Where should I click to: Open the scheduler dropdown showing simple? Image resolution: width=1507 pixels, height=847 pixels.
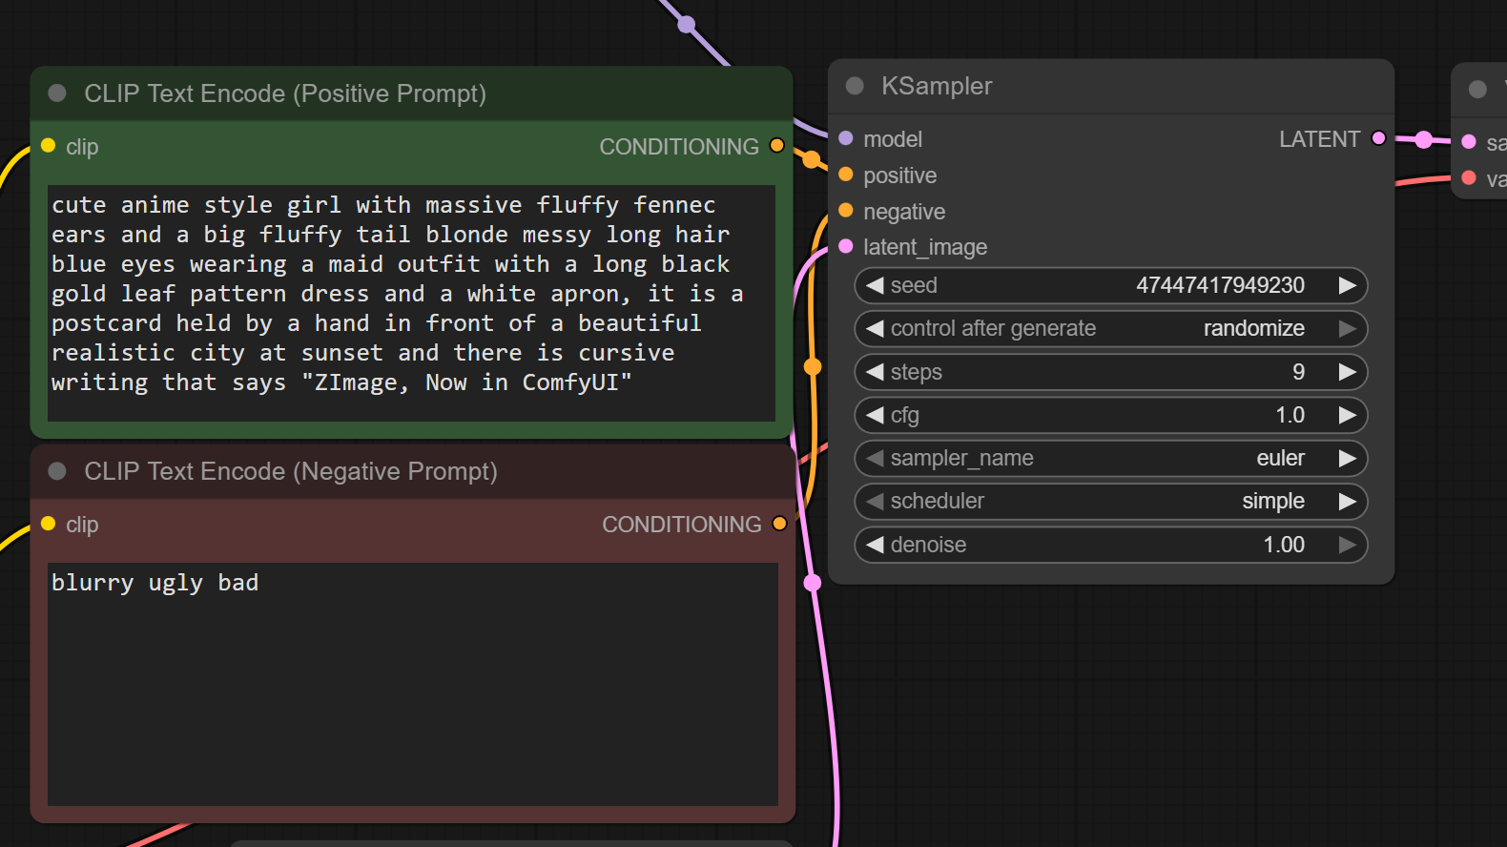pyautogui.click(x=1111, y=501)
